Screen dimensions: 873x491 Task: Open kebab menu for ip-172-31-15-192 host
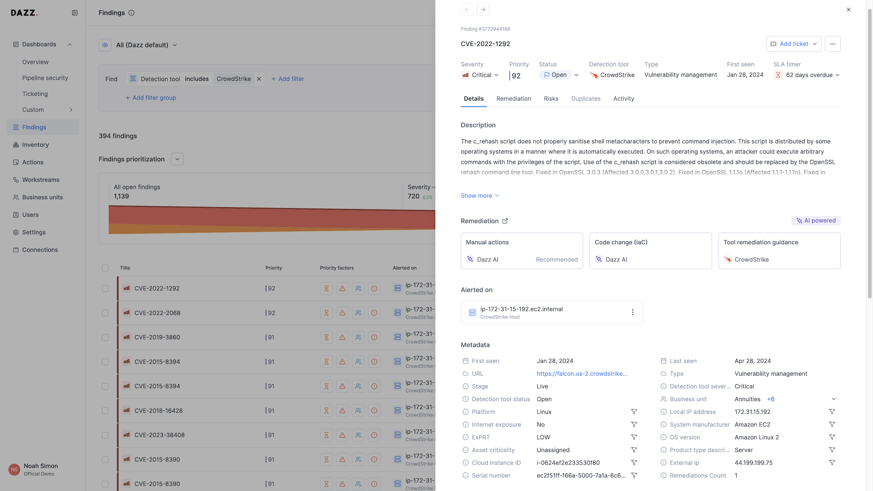632,312
